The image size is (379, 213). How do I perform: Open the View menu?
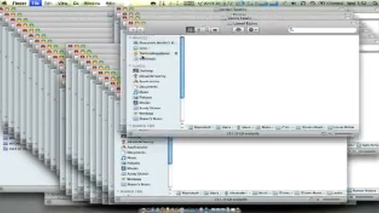tap(63, 3)
